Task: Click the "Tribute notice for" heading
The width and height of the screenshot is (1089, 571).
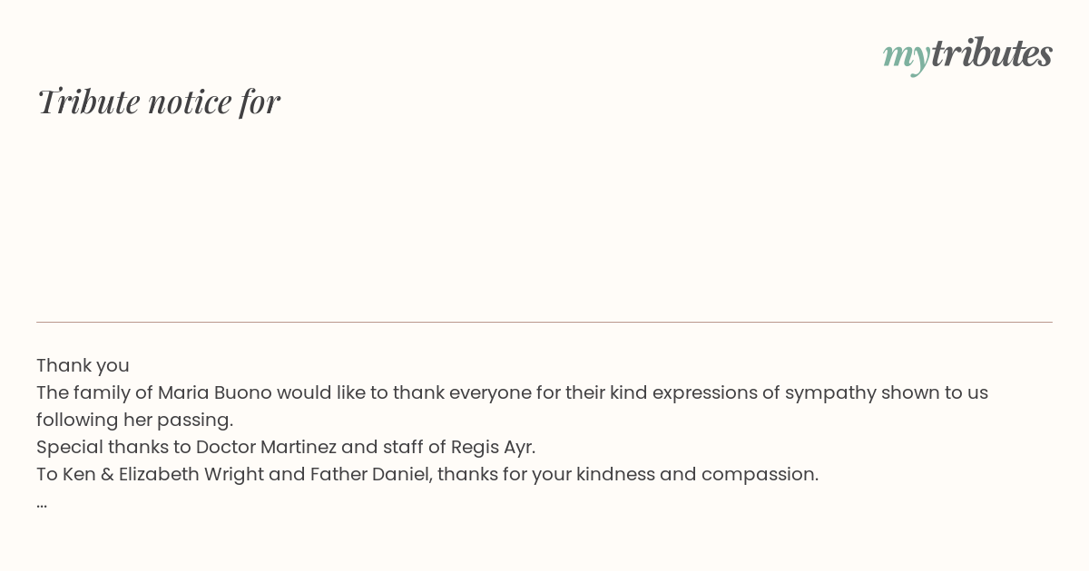Action: point(159,102)
